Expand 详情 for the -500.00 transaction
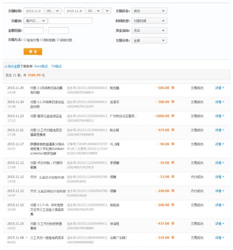 pyautogui.click(x=219, y=88)
